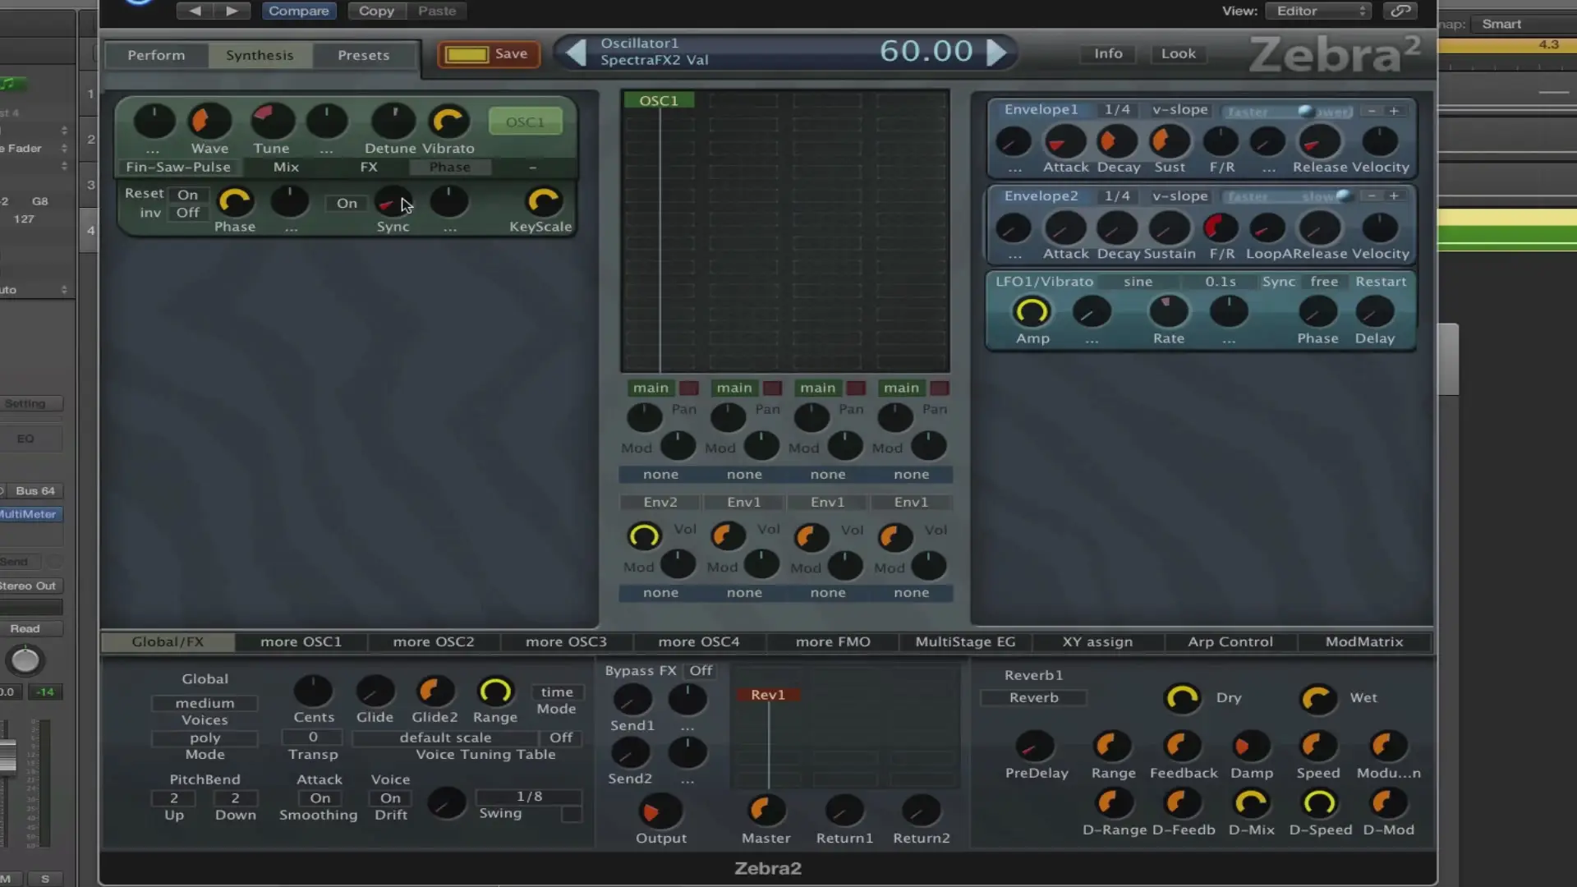1577x887 pixels.
Task: Click the Sync knob in oscillator panel
Action: (393, 201)
